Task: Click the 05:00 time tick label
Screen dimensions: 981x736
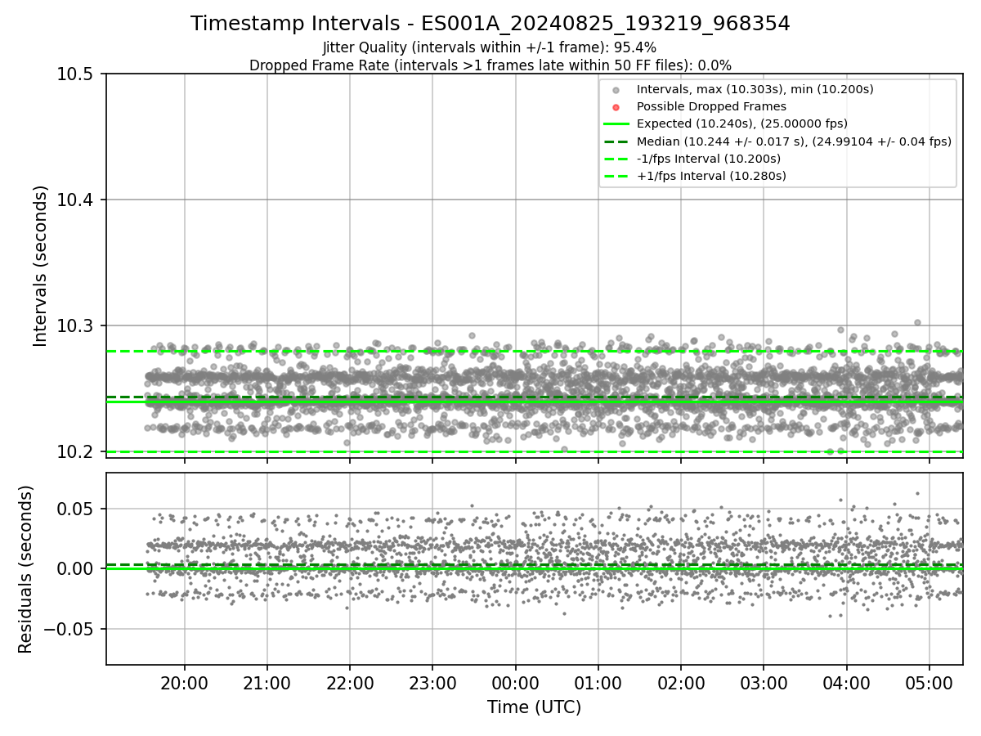Action: (x=929, y=682)
